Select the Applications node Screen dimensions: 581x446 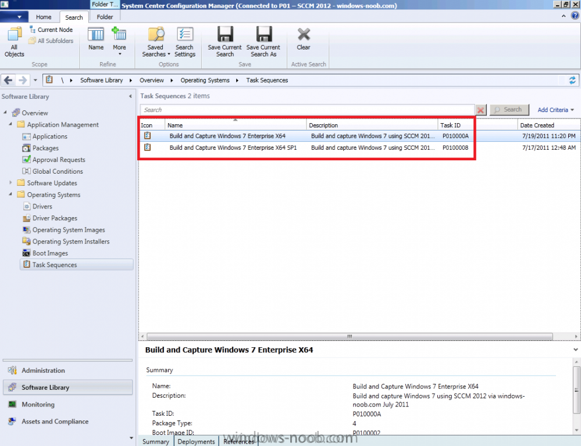pyautogui.click(x=45, y=136)
